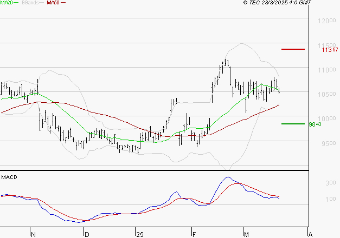Click the F month marker on time axis
The image size is (340, 238).
click(194, 235)
